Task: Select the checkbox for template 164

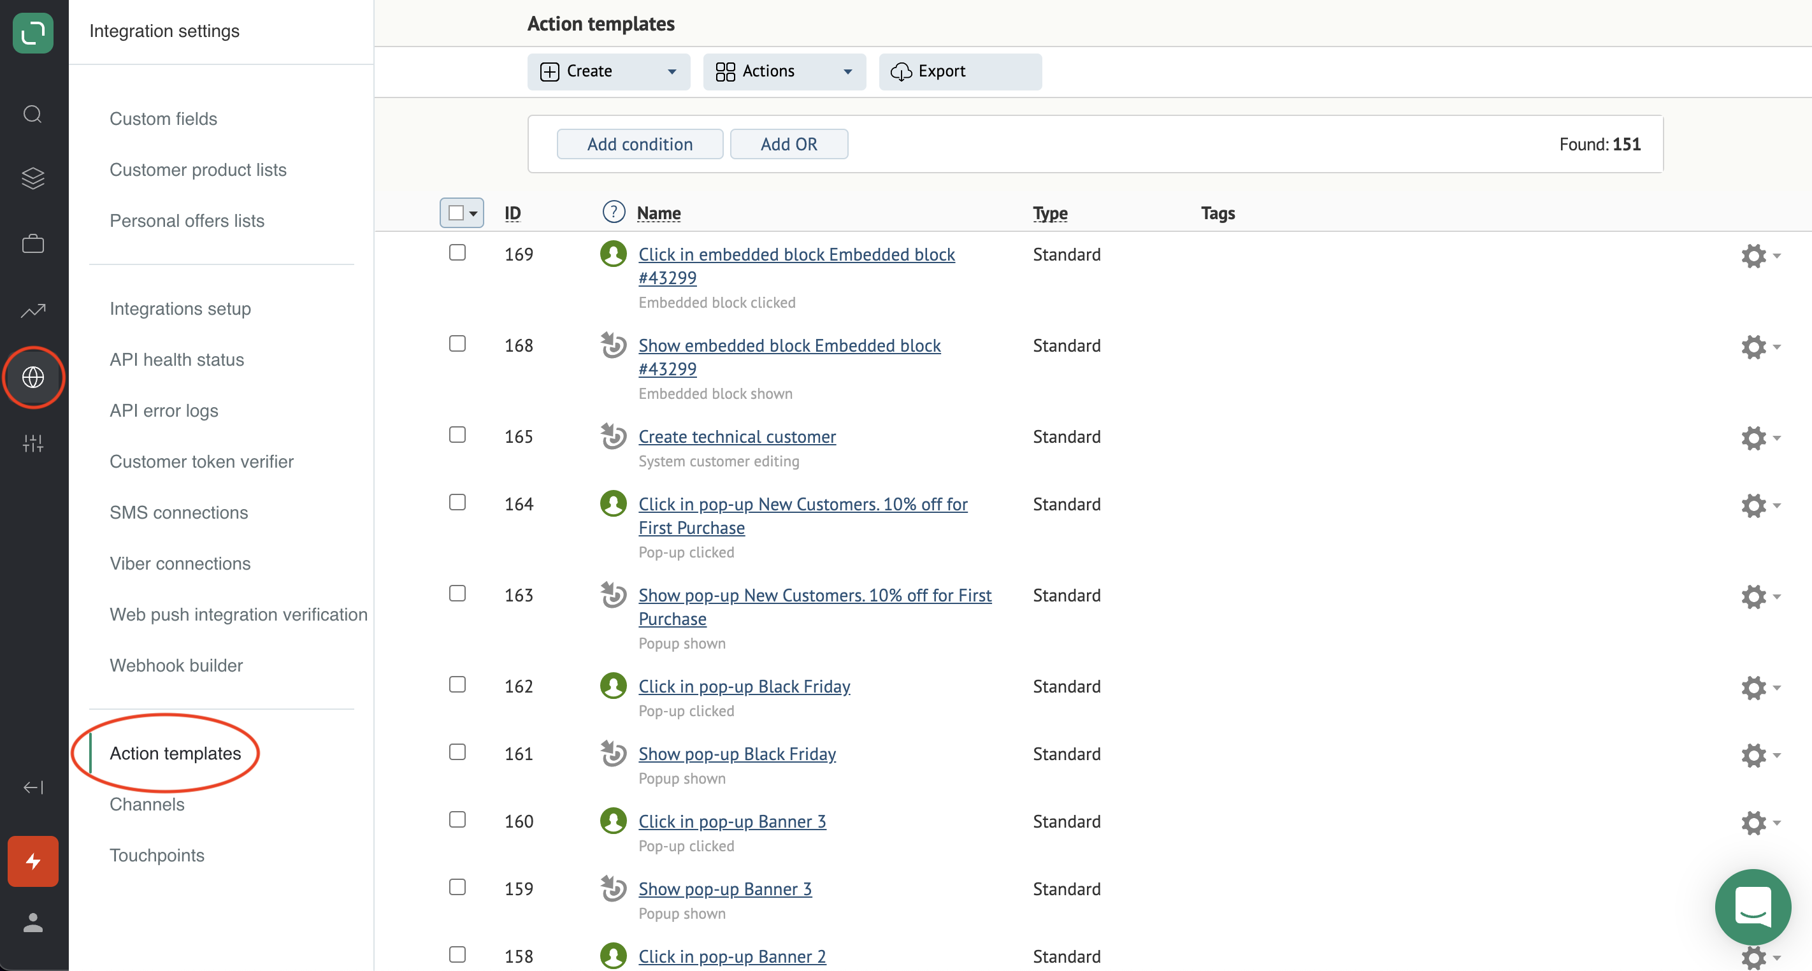Action: pyautogui.click(x=457, y=503)
